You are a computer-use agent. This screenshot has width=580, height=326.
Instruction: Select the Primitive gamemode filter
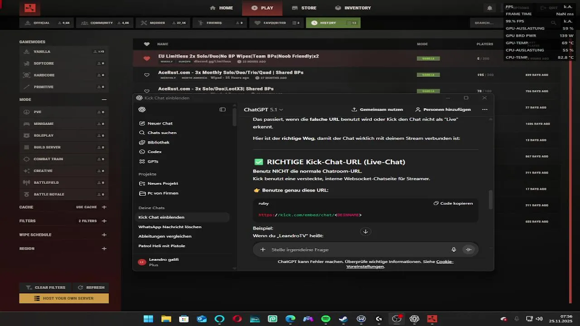pos(64,87)
